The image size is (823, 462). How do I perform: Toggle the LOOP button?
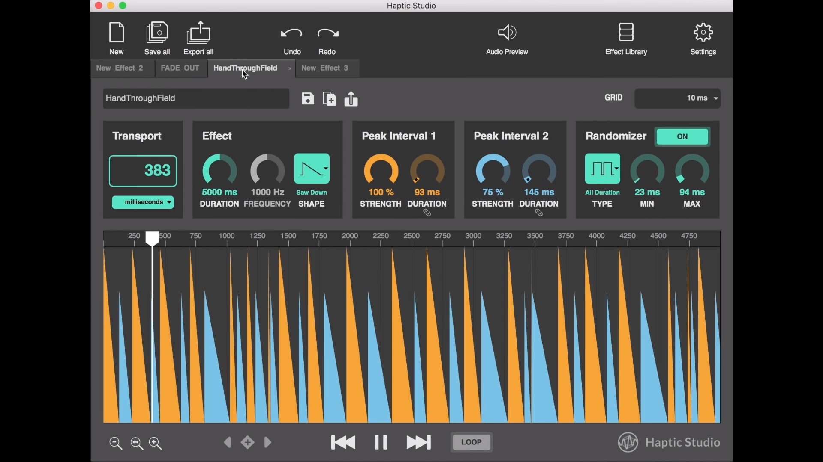tap(472, 442)
